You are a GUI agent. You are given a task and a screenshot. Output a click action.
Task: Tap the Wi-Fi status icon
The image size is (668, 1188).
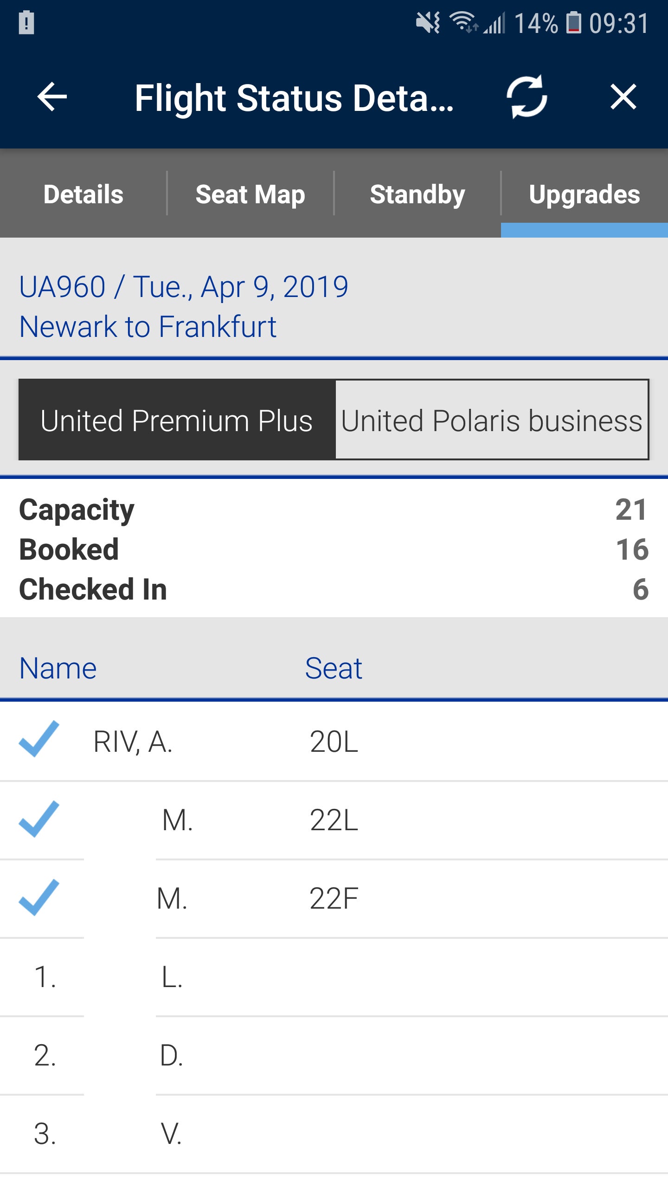pyautogui.click(x=463, y=22)
